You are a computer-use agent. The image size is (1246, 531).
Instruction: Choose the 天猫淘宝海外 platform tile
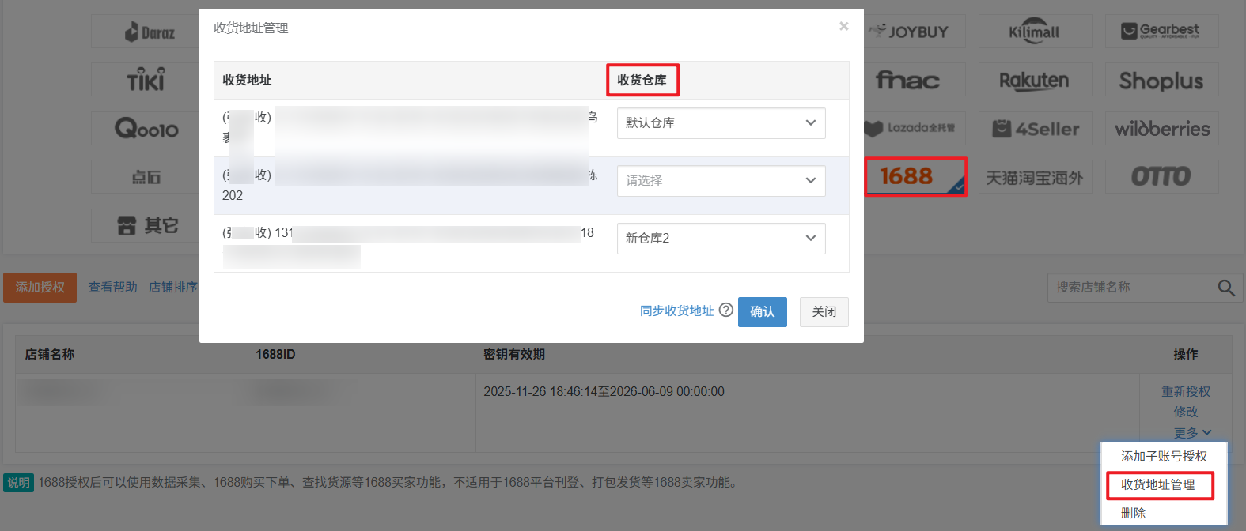(1035, 177)
